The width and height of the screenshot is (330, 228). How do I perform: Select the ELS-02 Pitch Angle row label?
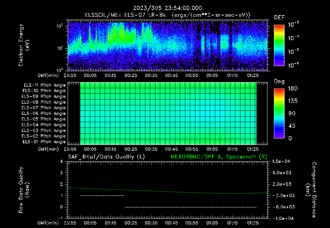tap(44, 136)
